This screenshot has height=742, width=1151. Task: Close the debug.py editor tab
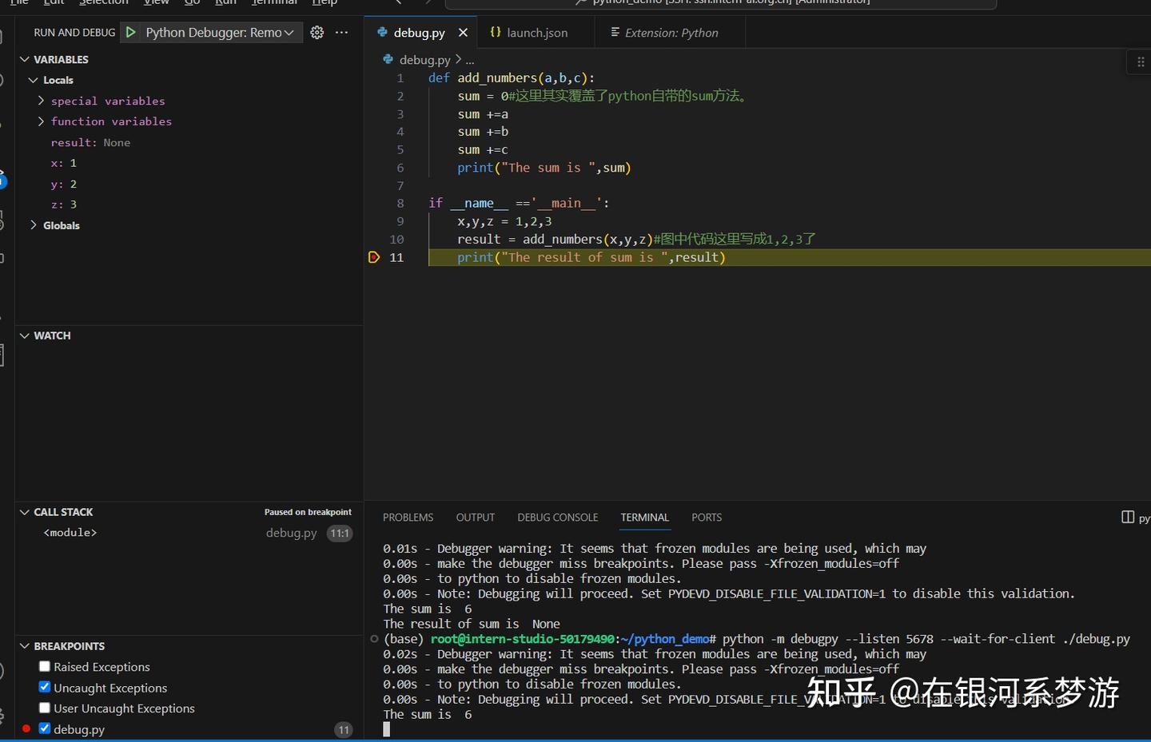click(463, 33)
